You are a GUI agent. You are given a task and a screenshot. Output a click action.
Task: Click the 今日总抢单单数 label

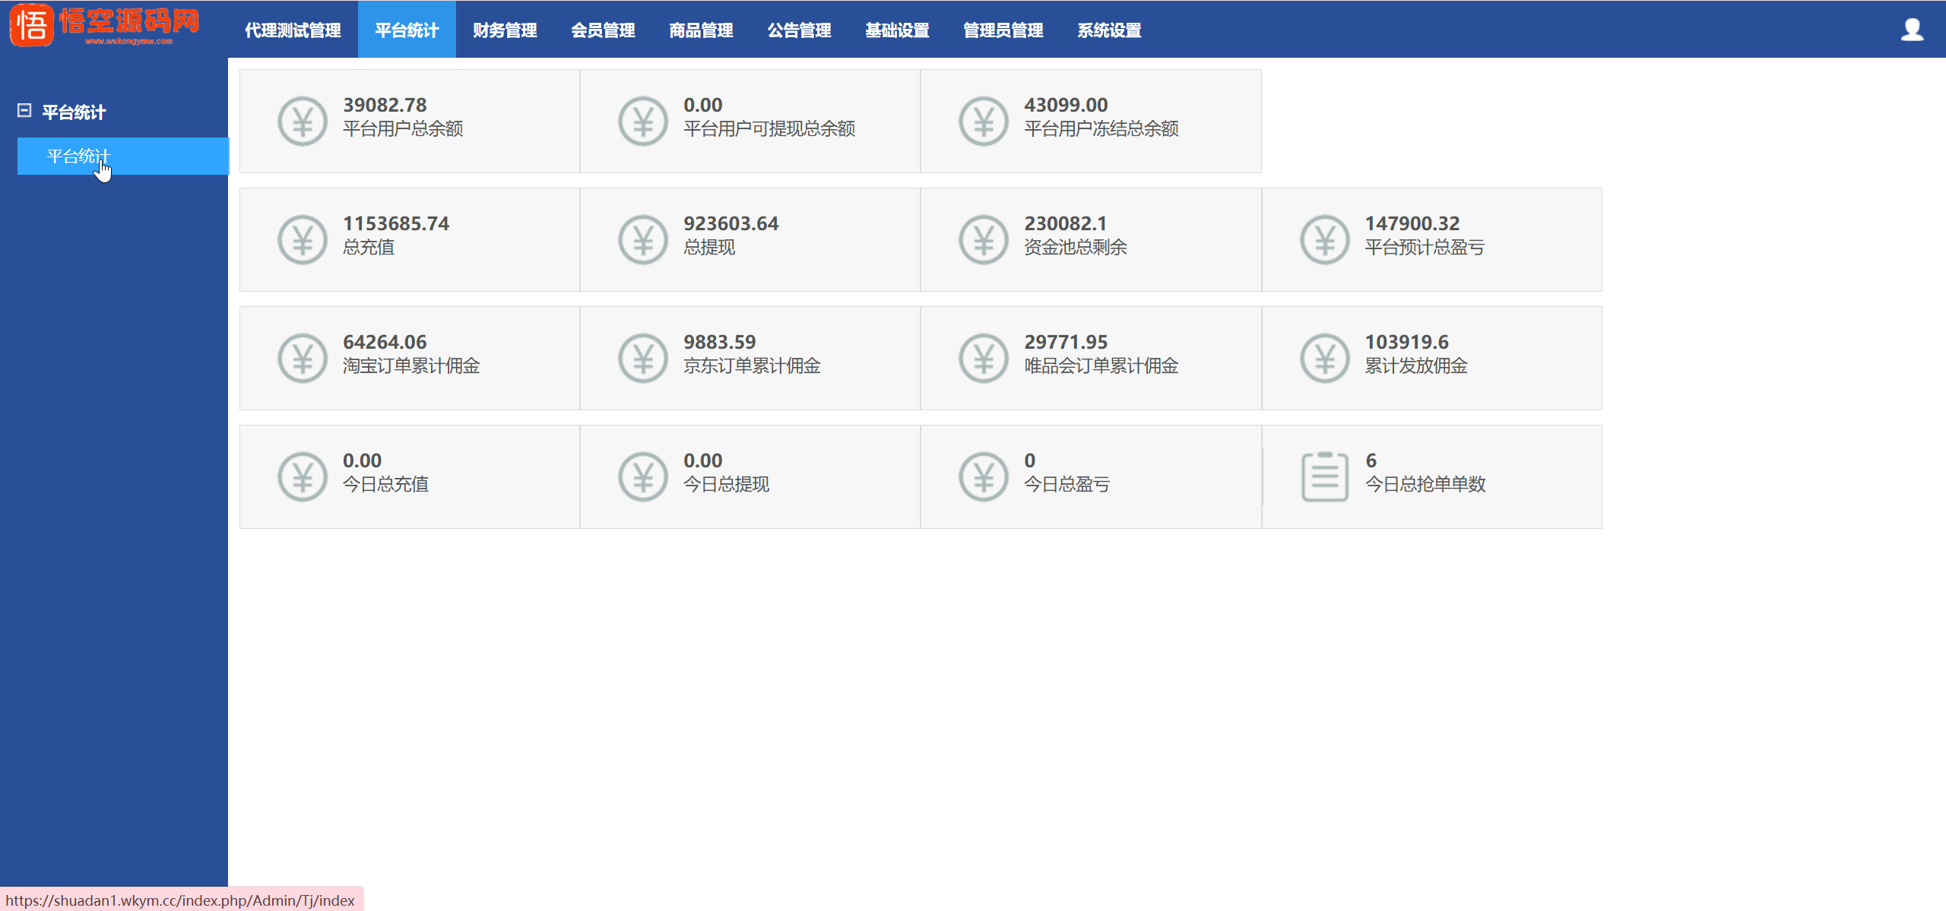point(1425,485)
